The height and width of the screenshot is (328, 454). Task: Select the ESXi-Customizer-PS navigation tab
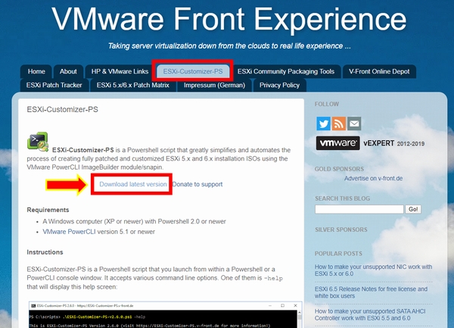[193, 71]
